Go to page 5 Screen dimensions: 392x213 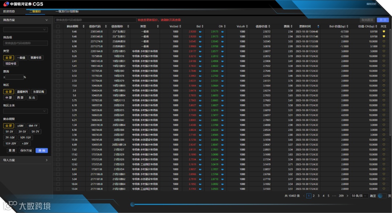pyautogui.click(x=328, y=196)
